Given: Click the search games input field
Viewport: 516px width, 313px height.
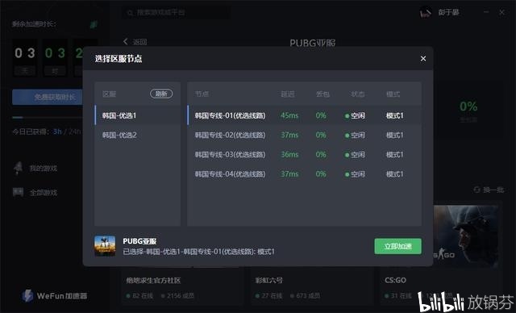Looking at the screenshot, I should 176,13.
